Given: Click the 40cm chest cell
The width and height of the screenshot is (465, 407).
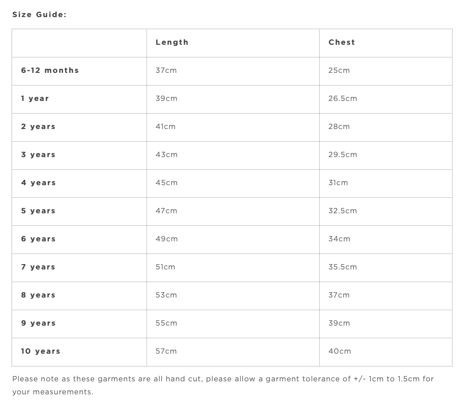Looking at the screenshot, I should [340, 351].
